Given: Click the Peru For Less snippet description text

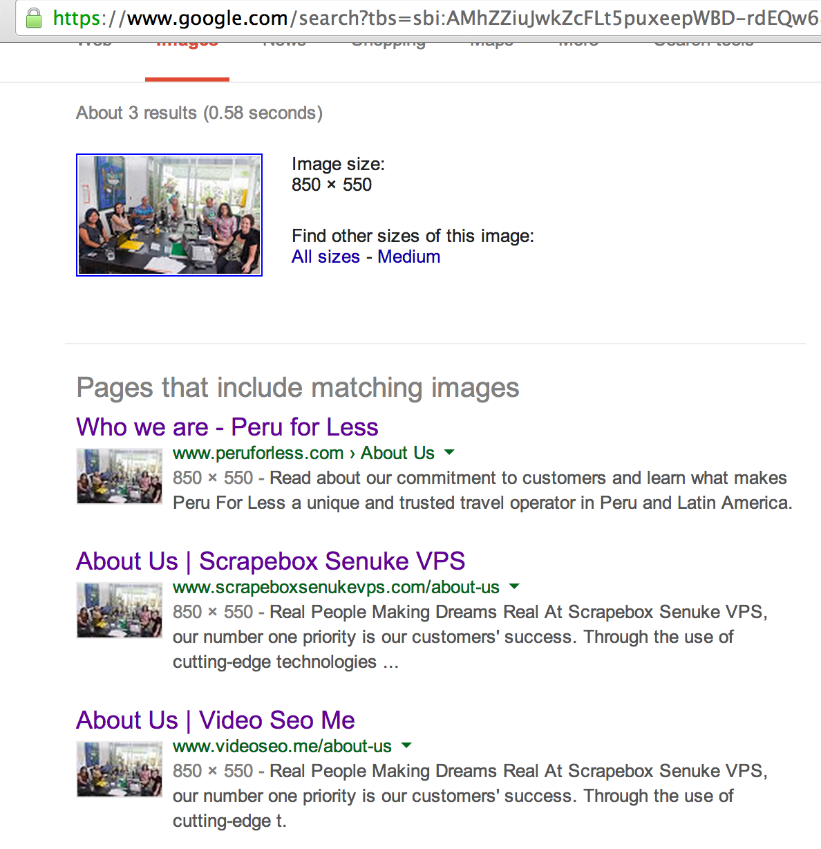Looking at the screenshot, I should (x=482, y=490).
